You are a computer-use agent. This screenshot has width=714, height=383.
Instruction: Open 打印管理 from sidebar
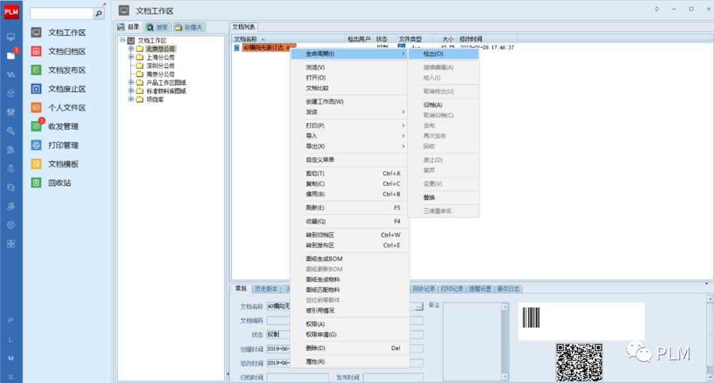[x=63, y=145]
